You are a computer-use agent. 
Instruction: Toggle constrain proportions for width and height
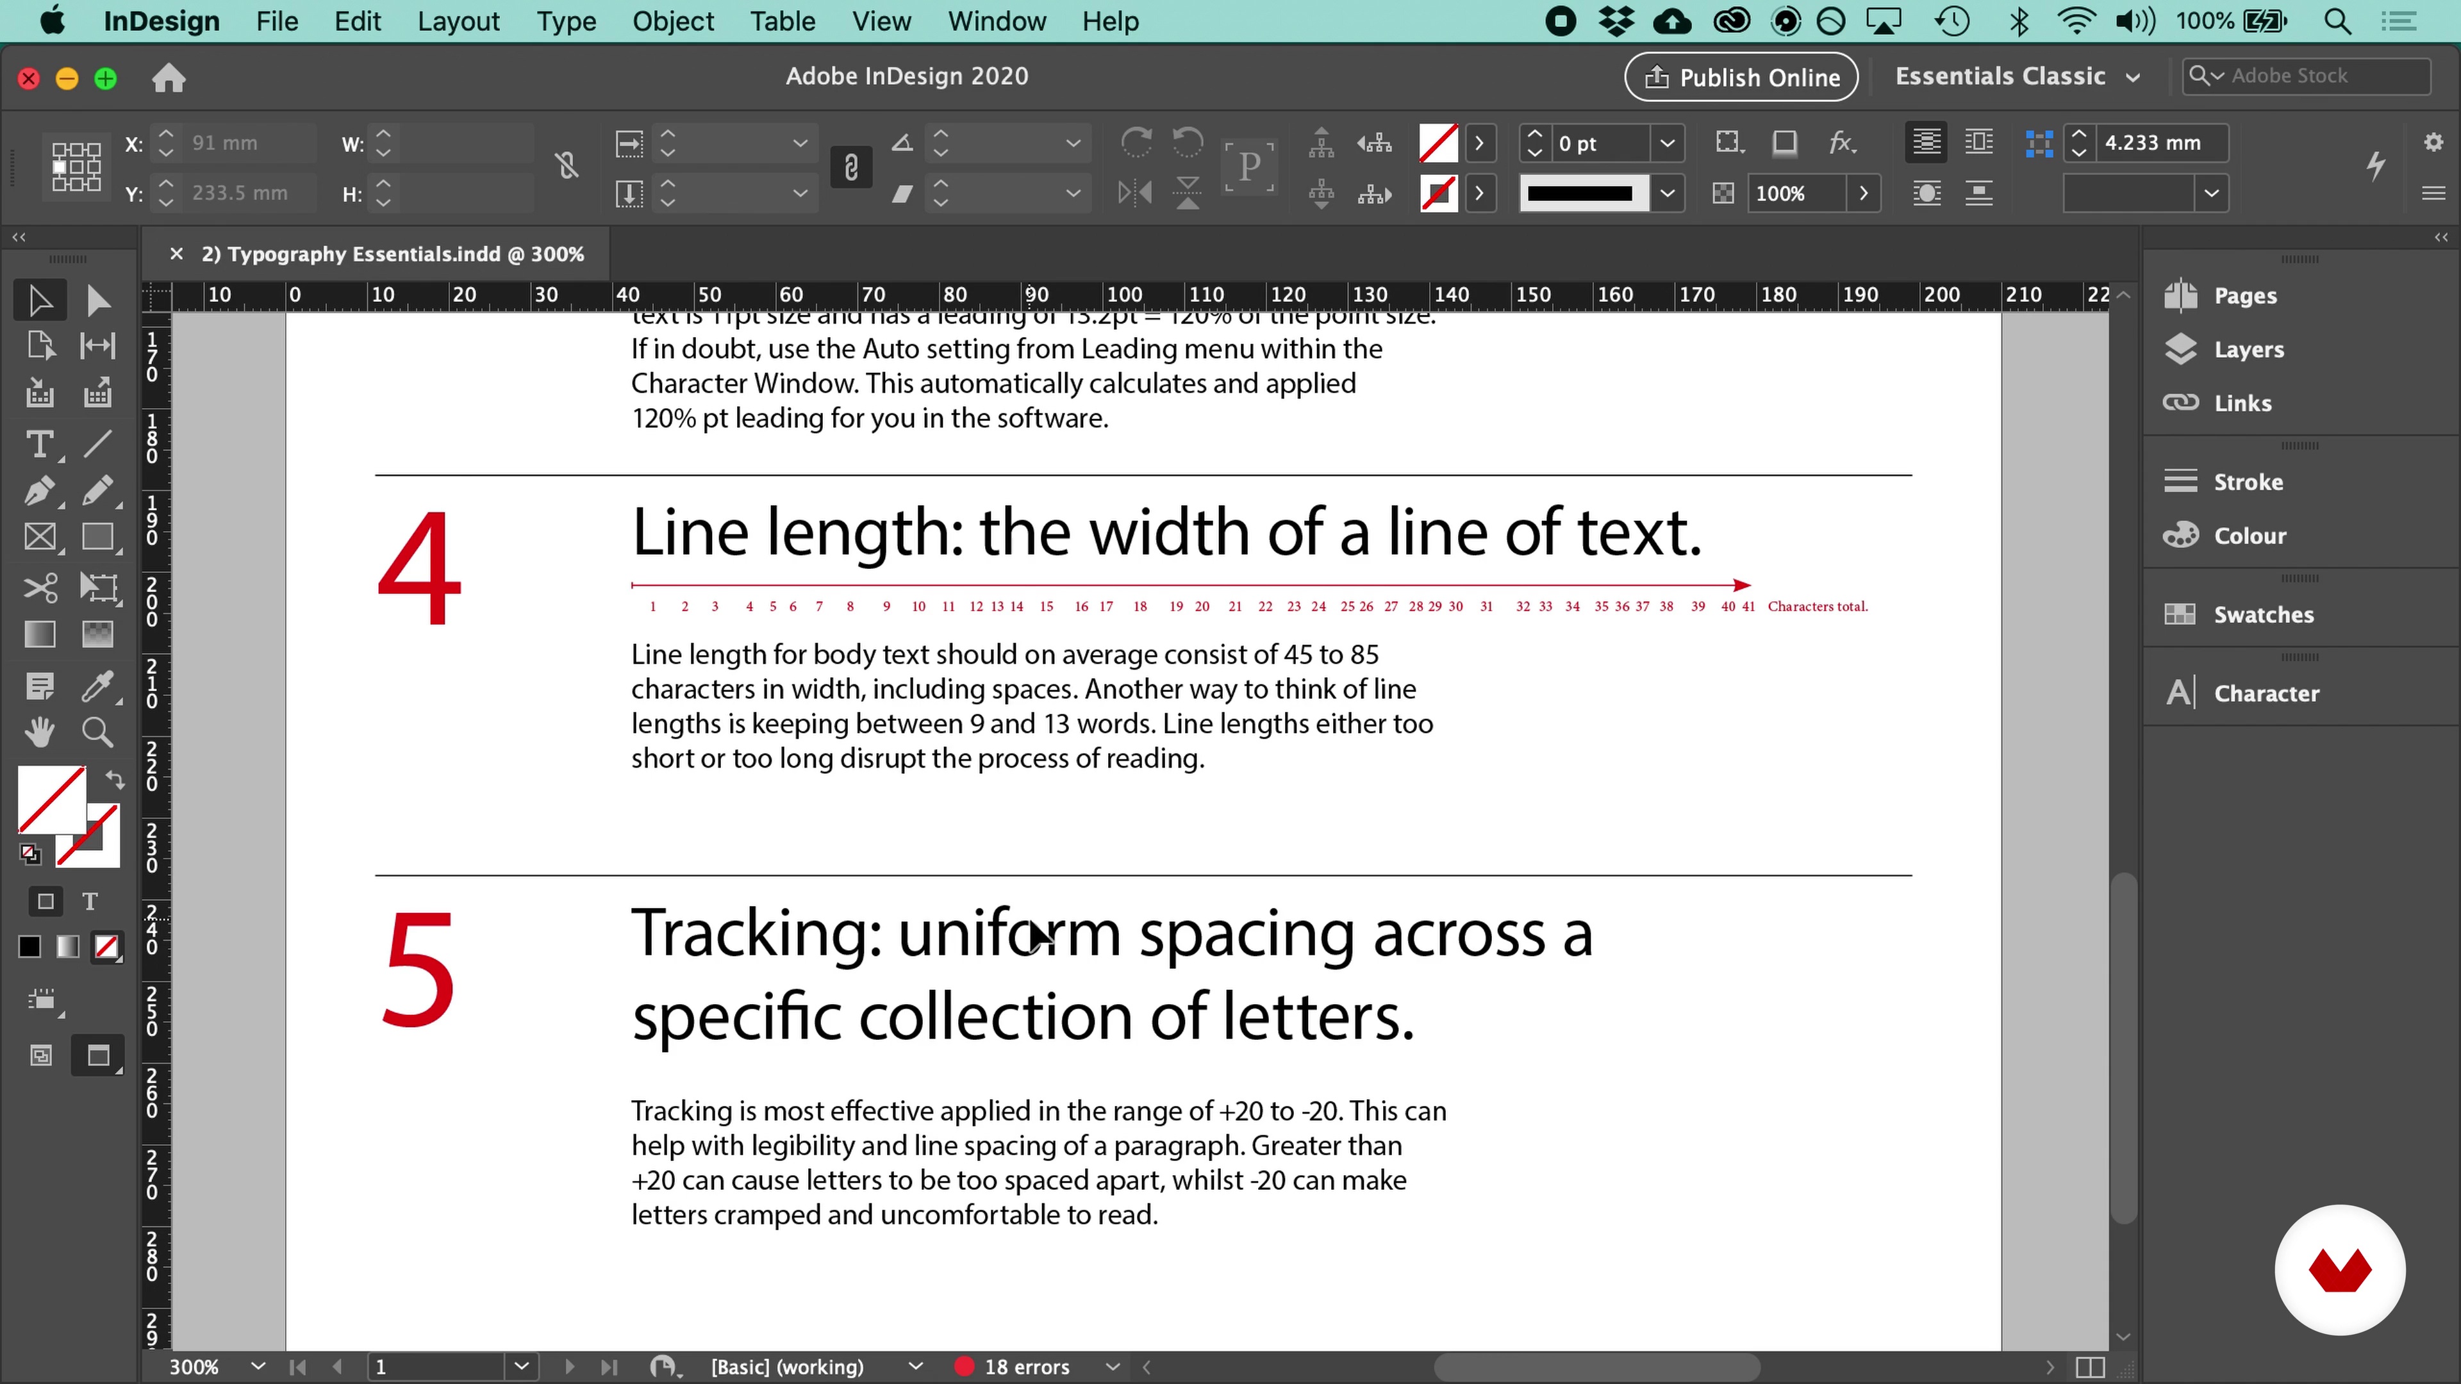click(567, 166)
